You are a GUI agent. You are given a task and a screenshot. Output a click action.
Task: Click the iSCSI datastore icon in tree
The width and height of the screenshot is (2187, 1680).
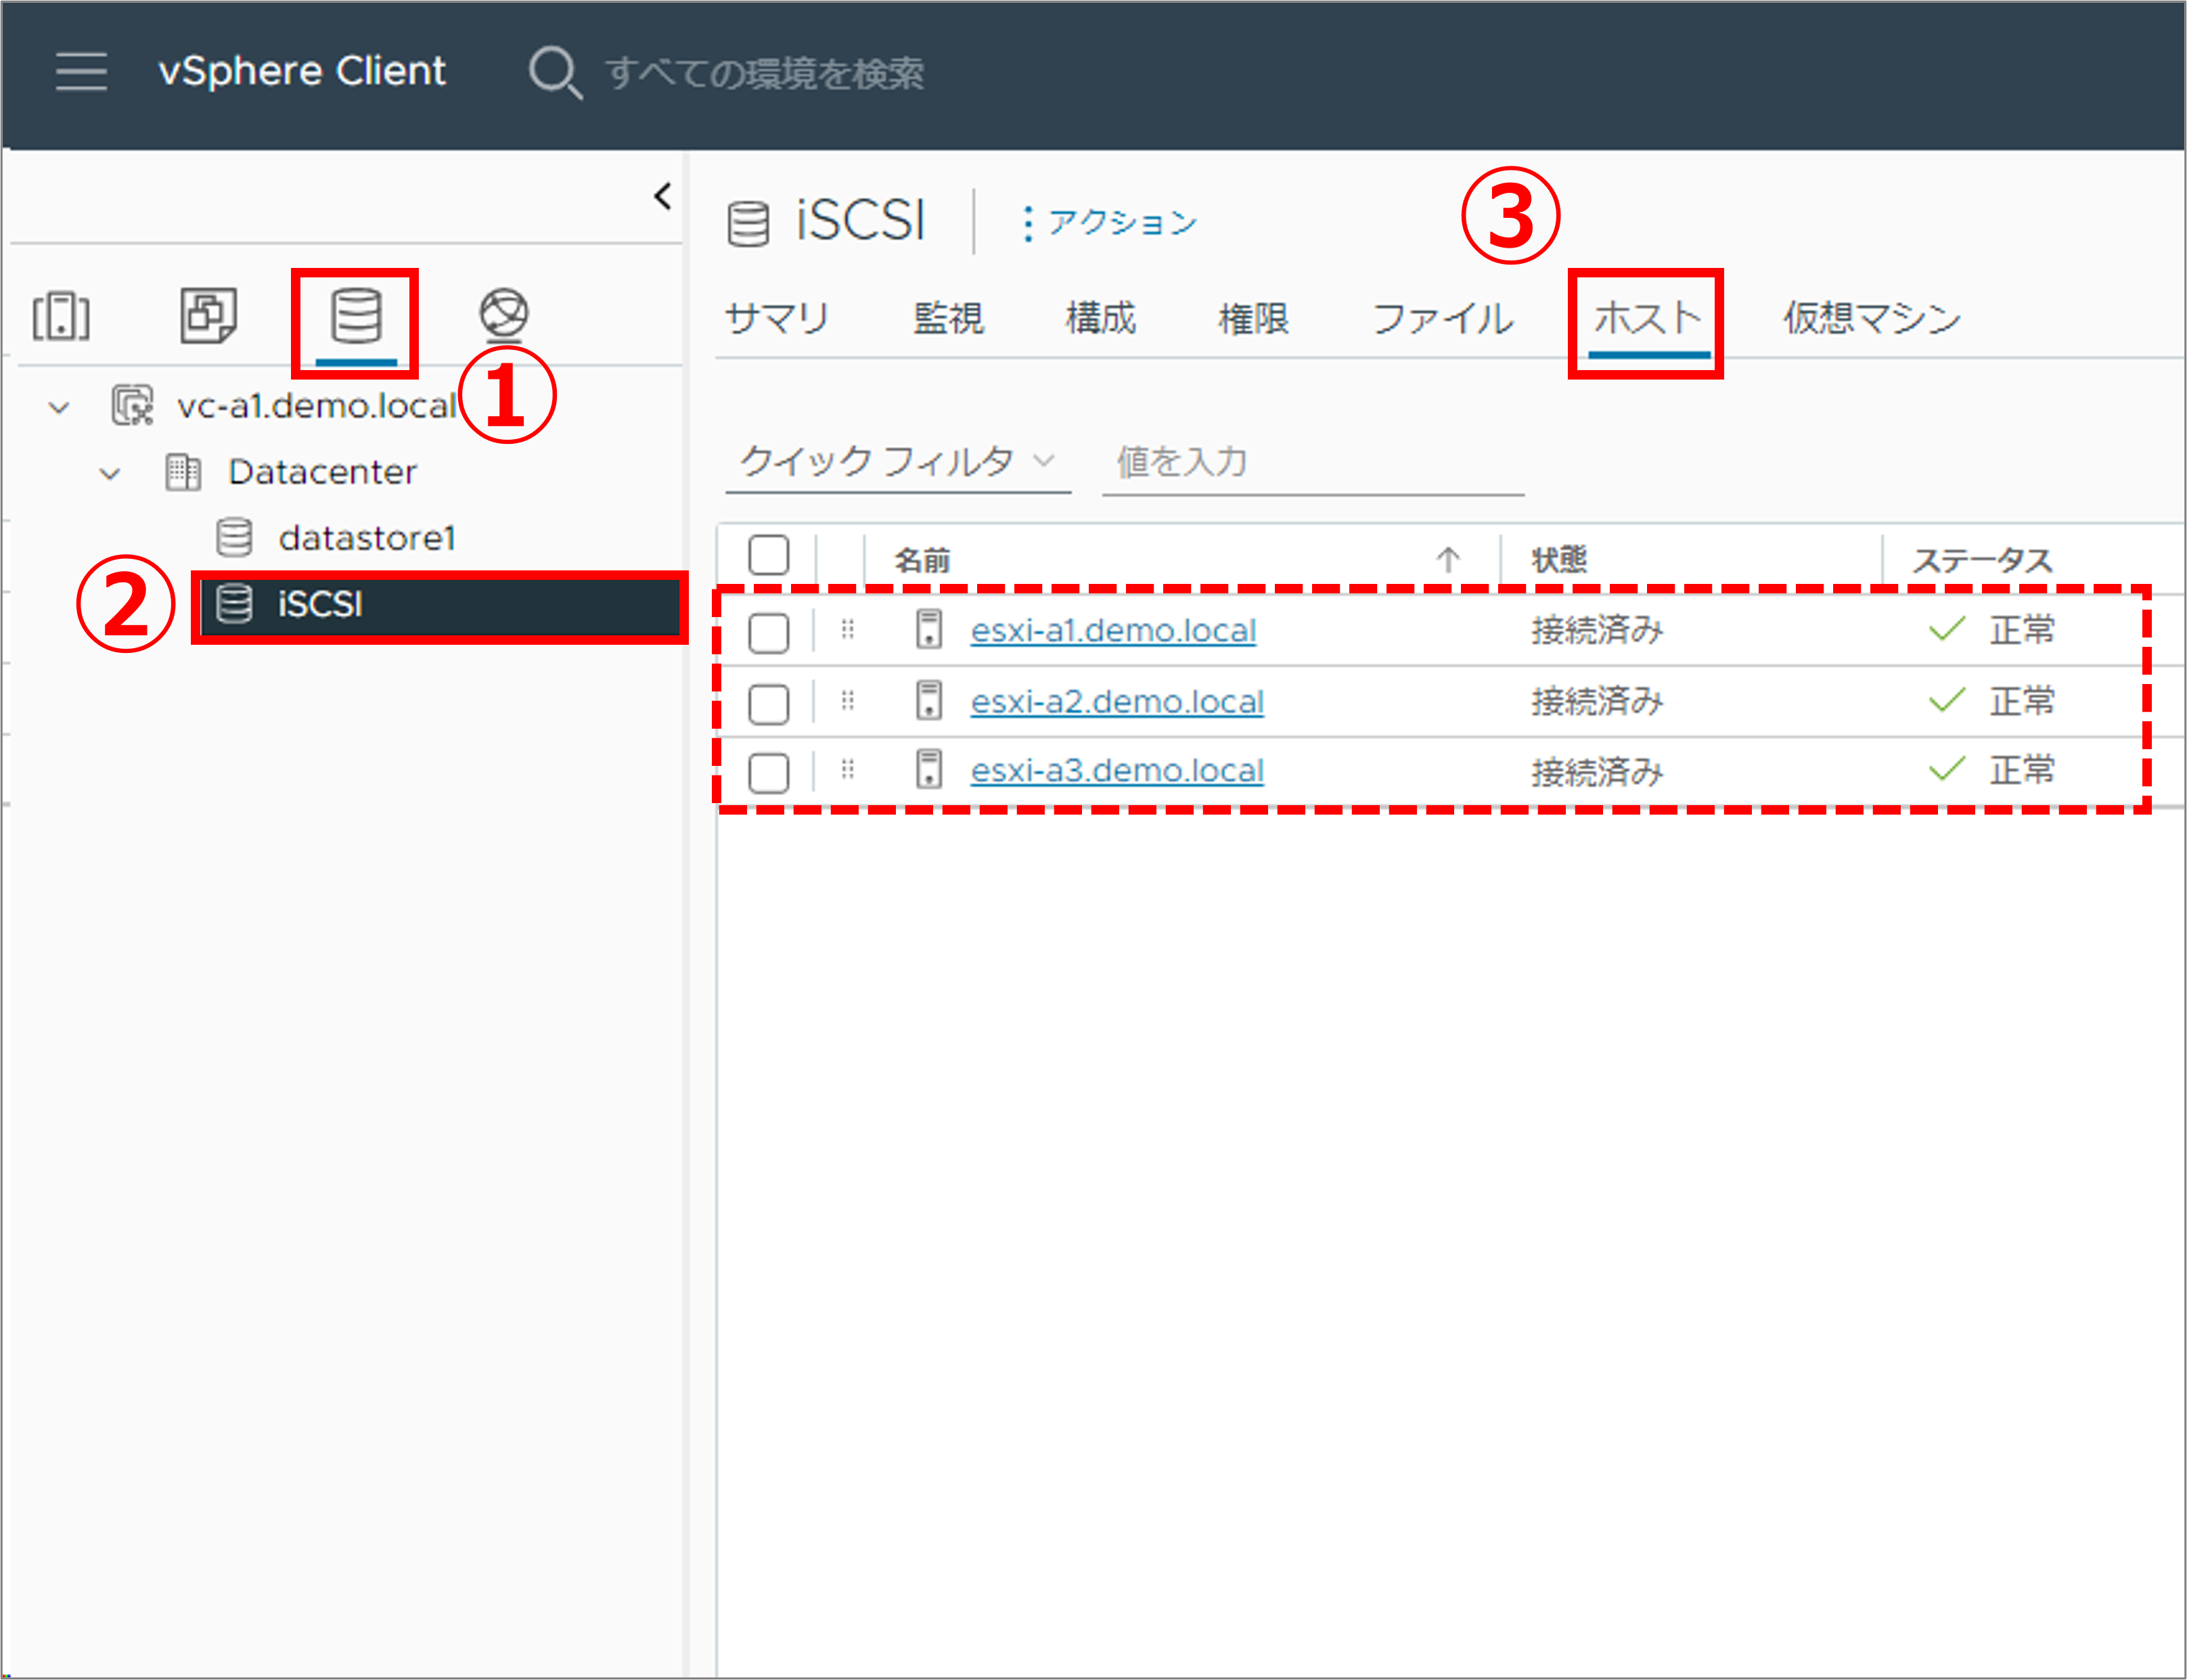pyautogui.click(x=234, y=604)
